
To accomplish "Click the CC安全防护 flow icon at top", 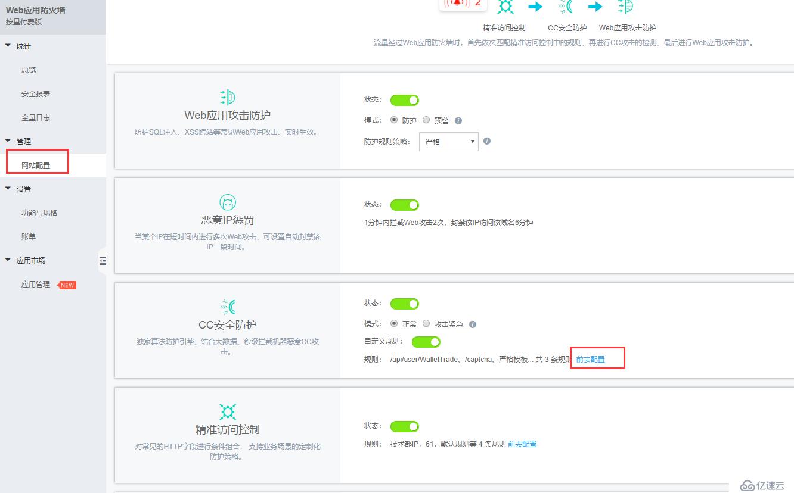I will click(x=565, y=6).
